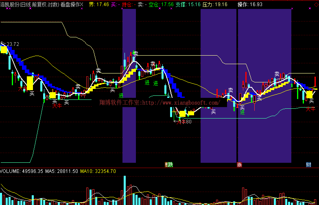Click the 操作: 16.93 value
The height and width of the screenshot is (205, 319).
[250, 4]
